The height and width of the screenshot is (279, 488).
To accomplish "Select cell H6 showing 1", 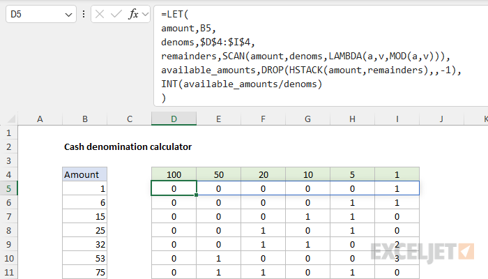I will click(x=352, y=202).
